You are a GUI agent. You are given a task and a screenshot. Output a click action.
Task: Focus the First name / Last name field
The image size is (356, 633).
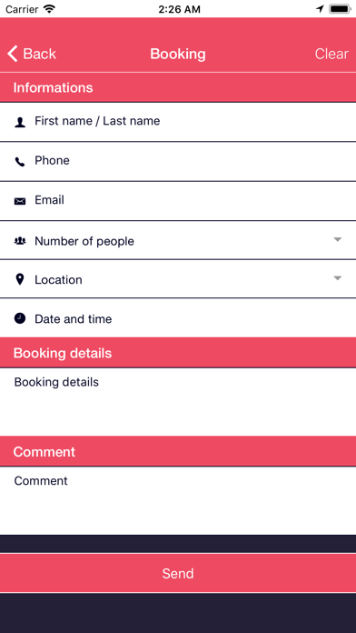[x=178, y=122]
